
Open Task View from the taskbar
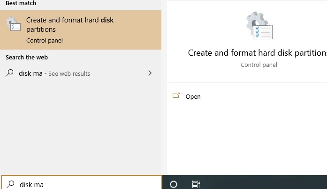(x=196, y=184)
